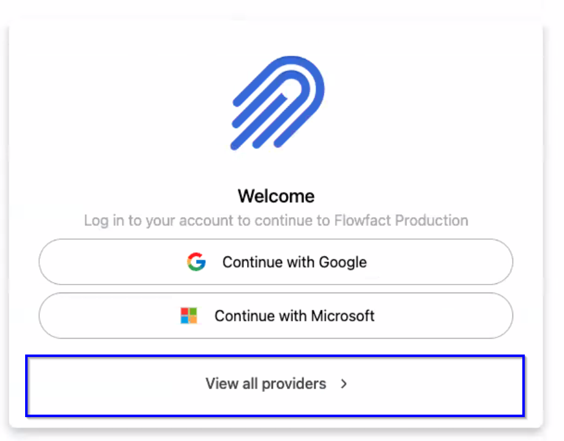Choose Google as the login provider
This screenshot has width=564, height=441.
point(276,262)
